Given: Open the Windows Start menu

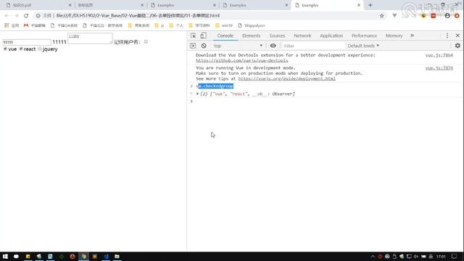Looking at the screenshot, I should tap(5, 256).
